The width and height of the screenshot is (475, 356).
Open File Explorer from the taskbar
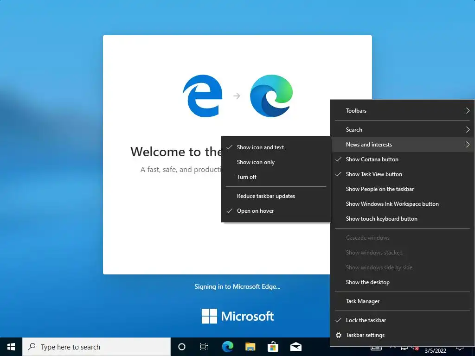click(x=250, y=347)
